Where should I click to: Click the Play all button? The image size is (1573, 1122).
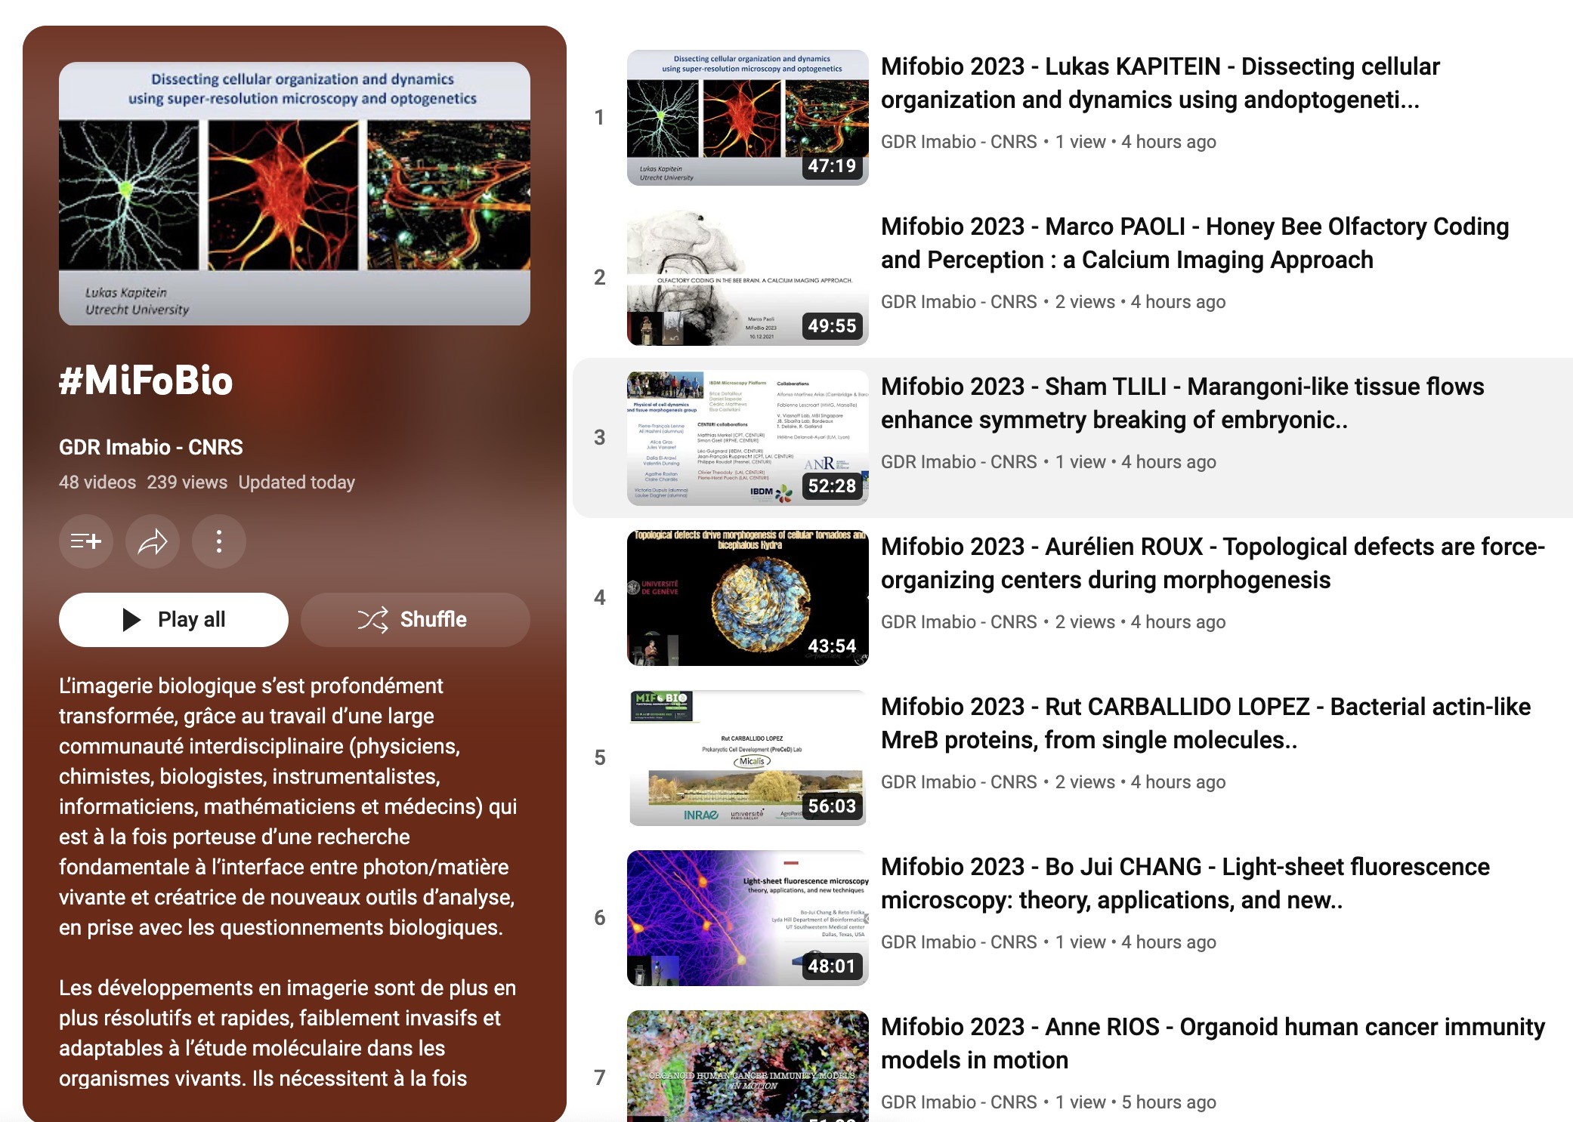174,620
